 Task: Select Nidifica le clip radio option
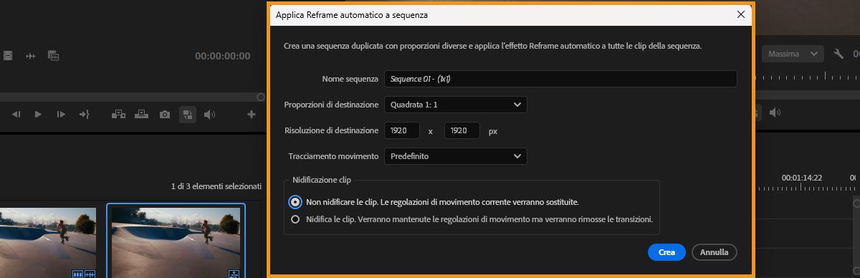click(295, 220)
